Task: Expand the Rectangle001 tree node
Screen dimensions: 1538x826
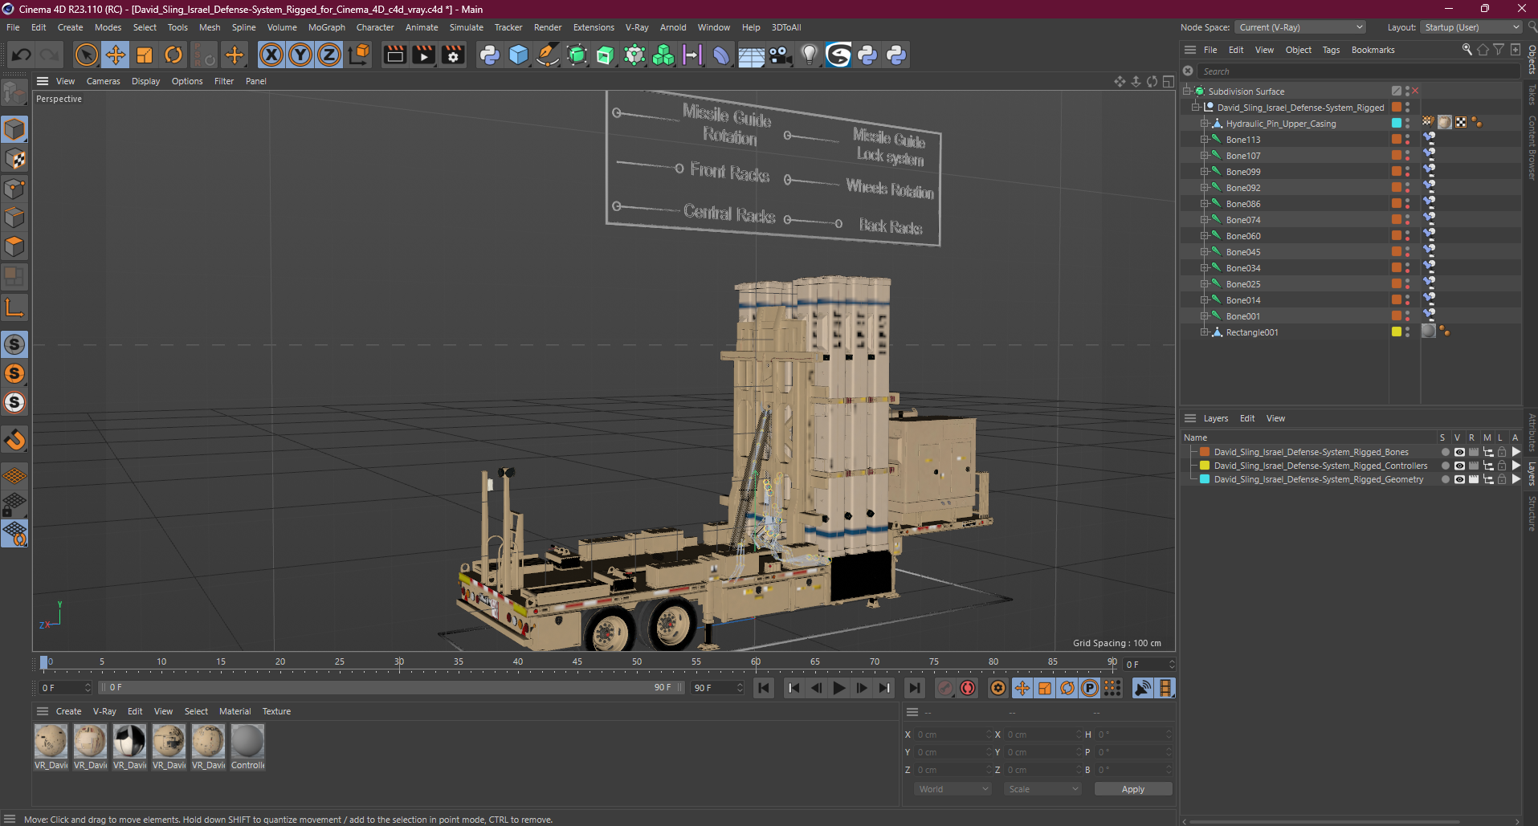Action: coord(1205,332)
